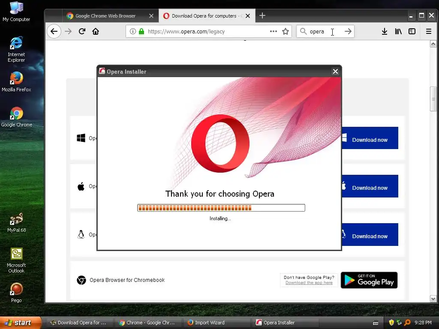Show site information icon in address bar

(x=133, y=31)
